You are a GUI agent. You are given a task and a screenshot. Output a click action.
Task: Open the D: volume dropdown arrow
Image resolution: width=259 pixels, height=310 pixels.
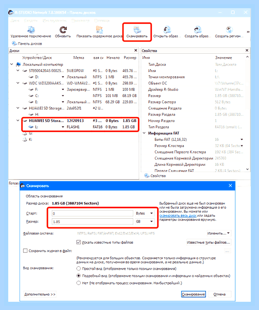click(x=63, y=77)
